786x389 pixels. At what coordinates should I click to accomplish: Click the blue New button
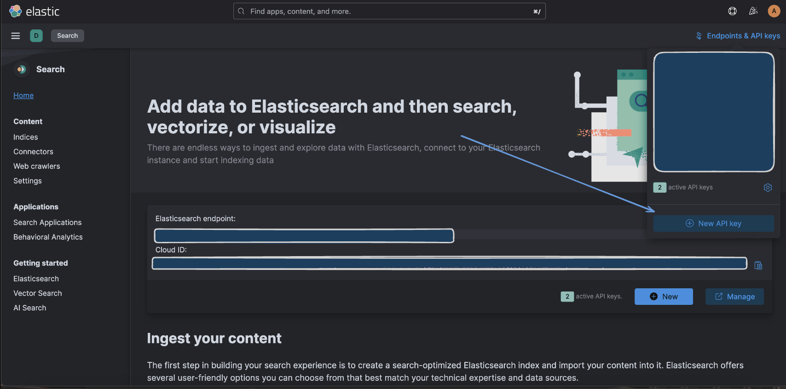click(x=664, y=297)
